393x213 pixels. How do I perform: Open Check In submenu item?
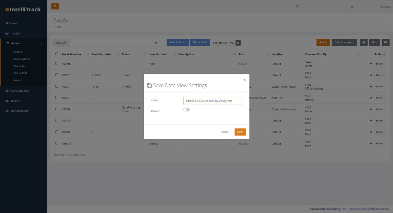coord(19,66)
